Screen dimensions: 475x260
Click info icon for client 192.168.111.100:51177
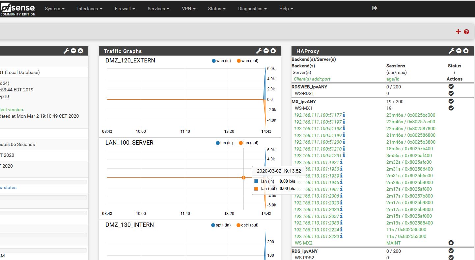pos(344,115)
